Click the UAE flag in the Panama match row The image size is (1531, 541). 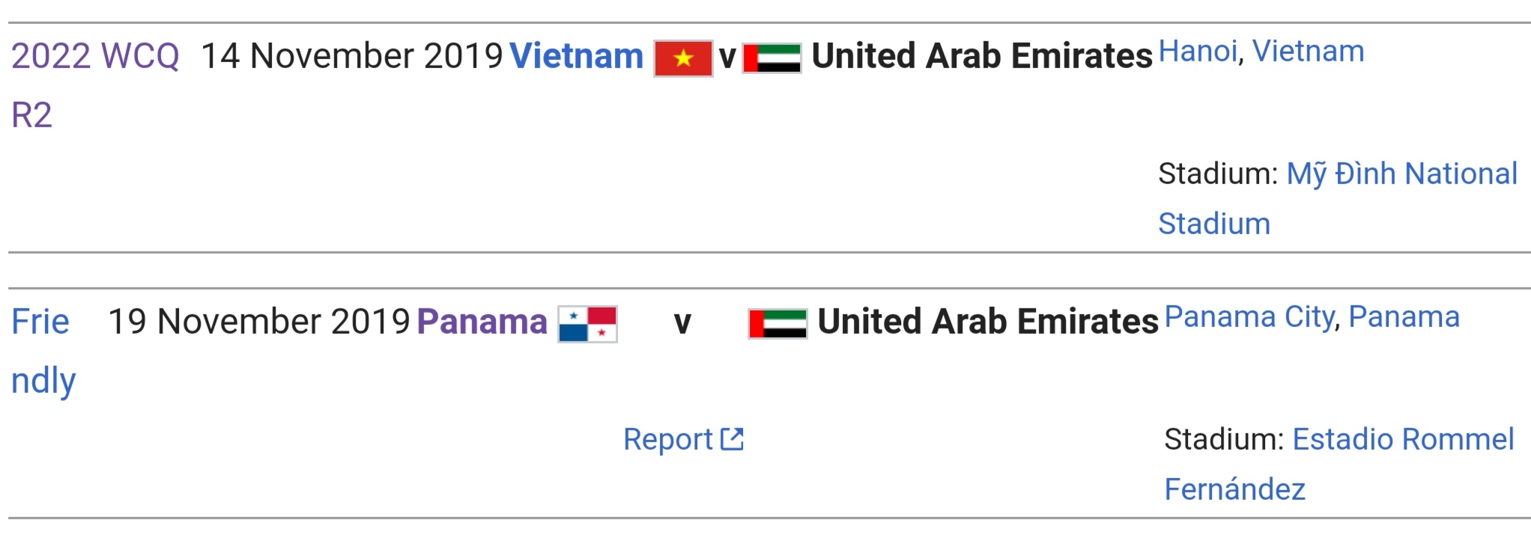click(778, 324)
